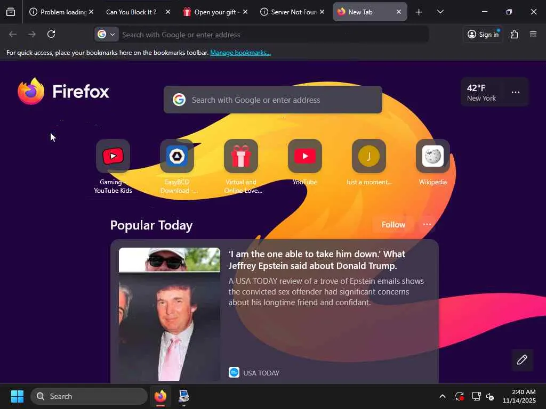Screen dimensions: 546x409
Task: Click the Firefox logo on new tab page
Action: (x=63, y=91)
